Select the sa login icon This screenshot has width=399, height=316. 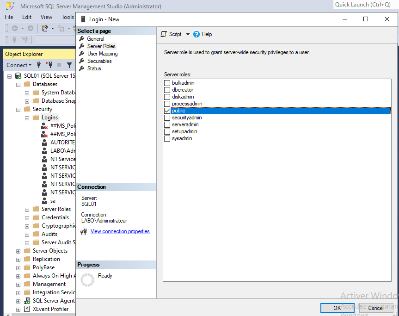click(x=44, y=201)
